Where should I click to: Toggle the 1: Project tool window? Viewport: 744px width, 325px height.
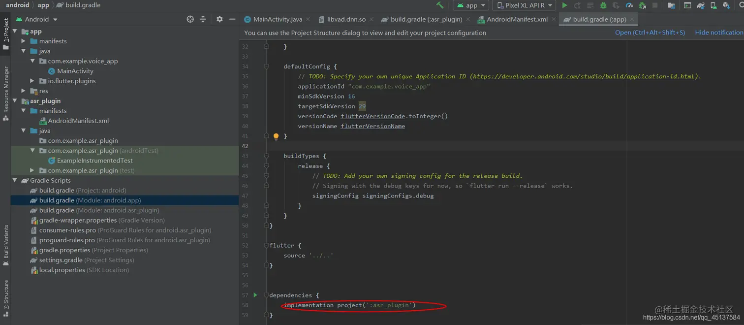5,34
